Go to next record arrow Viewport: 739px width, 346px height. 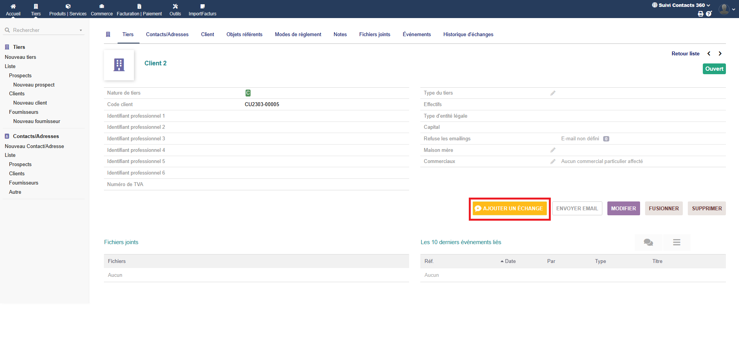[720, 54]
